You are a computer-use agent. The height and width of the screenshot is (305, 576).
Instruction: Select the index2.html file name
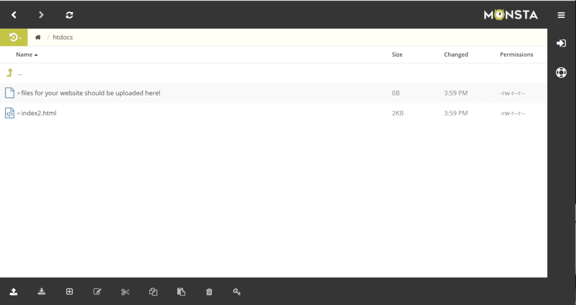click(39, 113)
